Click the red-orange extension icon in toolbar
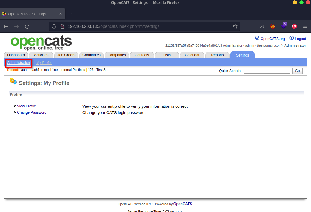This screenshot has height=212, width=311. [x=273, y=26]
